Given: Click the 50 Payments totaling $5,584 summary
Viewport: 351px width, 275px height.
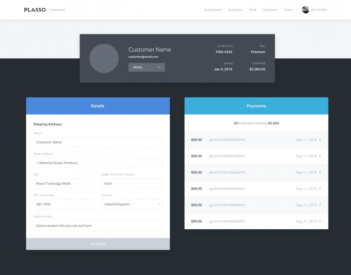Looking at the screenshot, I should point(256,123).
